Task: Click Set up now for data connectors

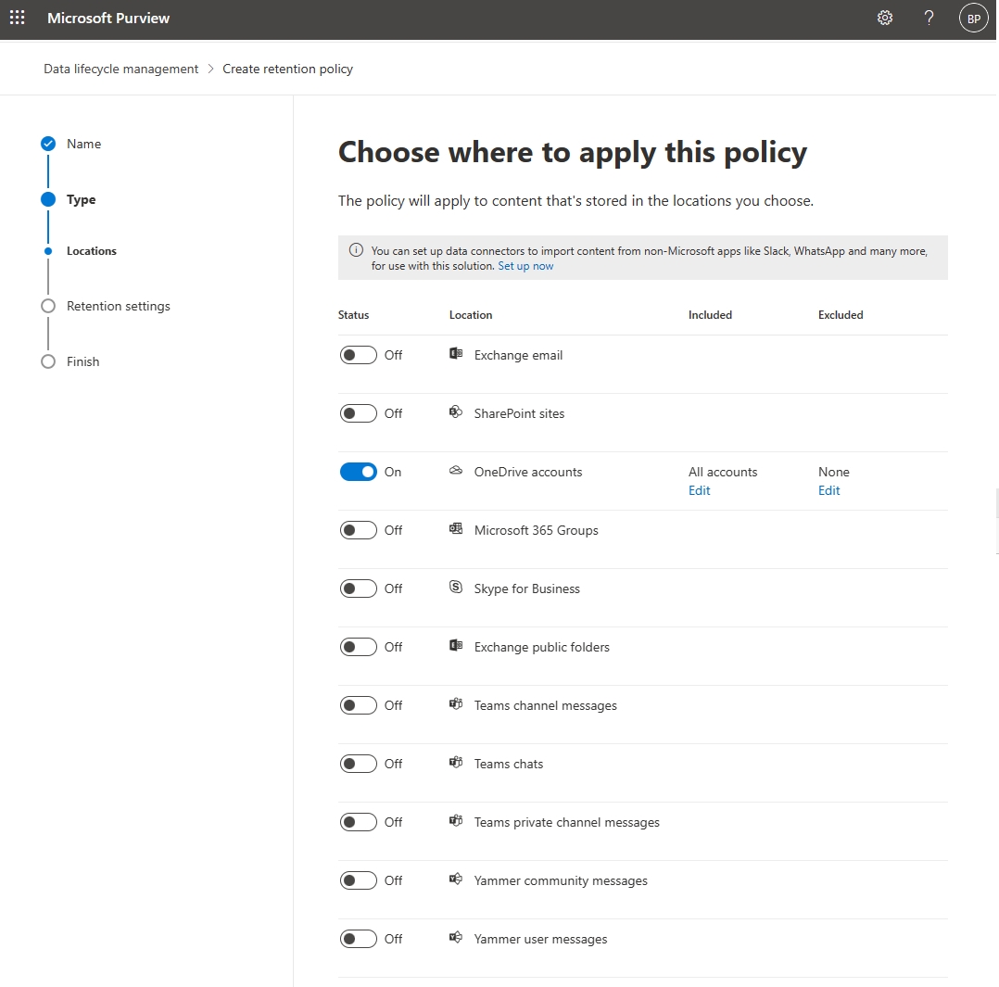Action: [525, 266]
